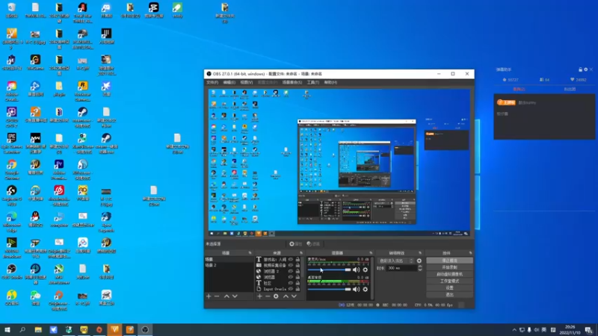Toggle visibility of 社区 text source
This screenshot has width=598, height=336.
coord(291,283)
